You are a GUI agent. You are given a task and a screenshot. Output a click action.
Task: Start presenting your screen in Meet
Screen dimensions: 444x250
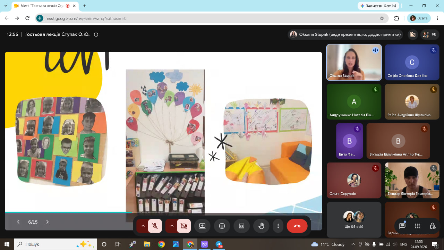pos(202,226)
